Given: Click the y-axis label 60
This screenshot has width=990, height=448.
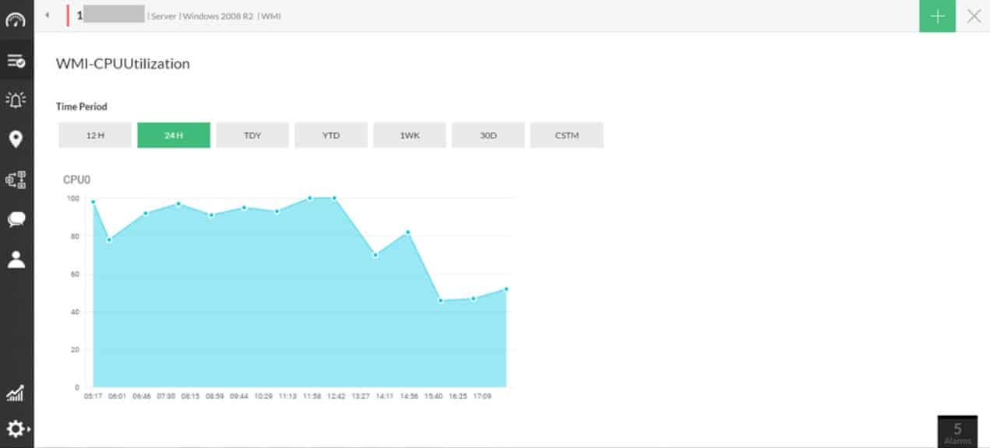Looking at the screenshot, I should click(x=75, y=275).
